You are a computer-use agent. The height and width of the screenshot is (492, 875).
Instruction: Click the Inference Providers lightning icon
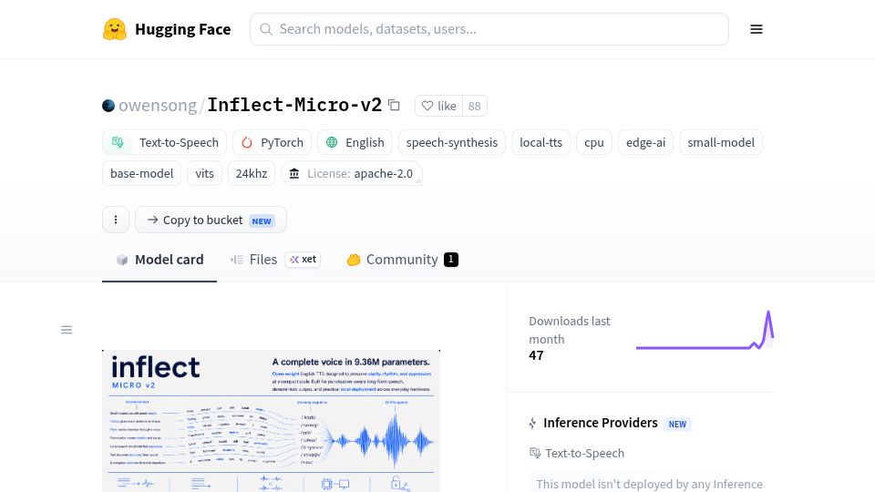[x=532, y=424]
